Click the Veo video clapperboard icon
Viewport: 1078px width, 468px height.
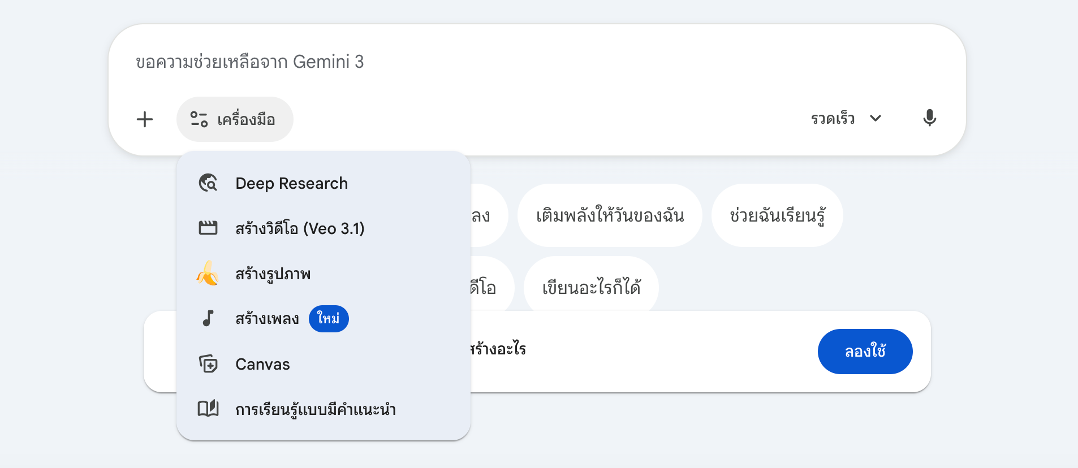click(x=208, y=228)
